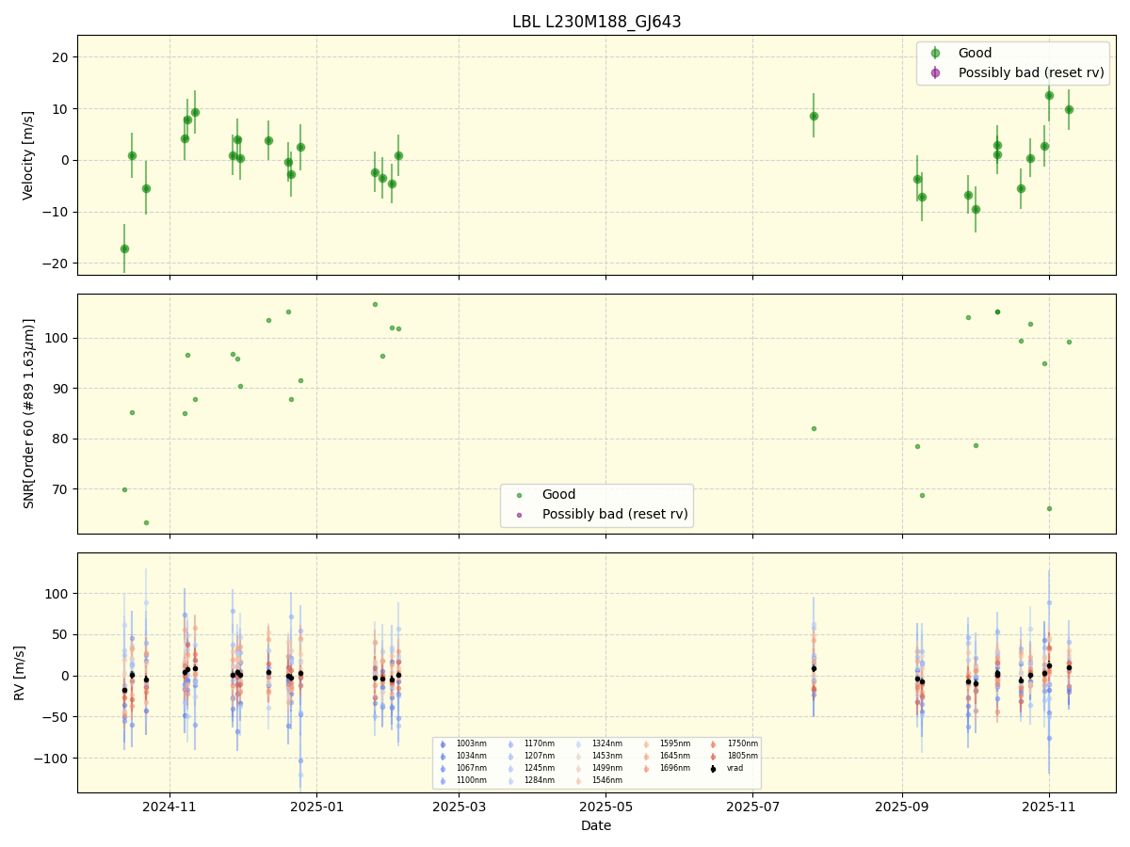Screen dimensions: 1130x847
Task: Click lowest SNR point near 63
Action: click(x=146, y=522)
